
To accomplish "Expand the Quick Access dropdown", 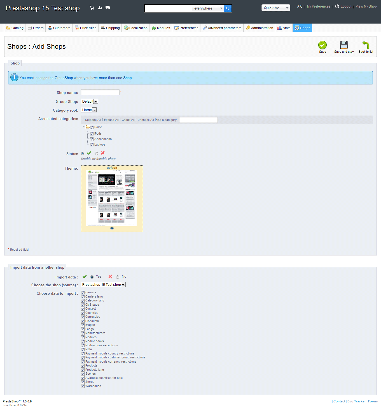I will [x=276, y=8].
